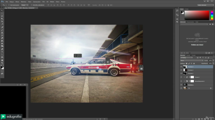The width and height of the screenshot is (215, 120).
Task: Select the Eraser tool
Action: pos(2,38)
